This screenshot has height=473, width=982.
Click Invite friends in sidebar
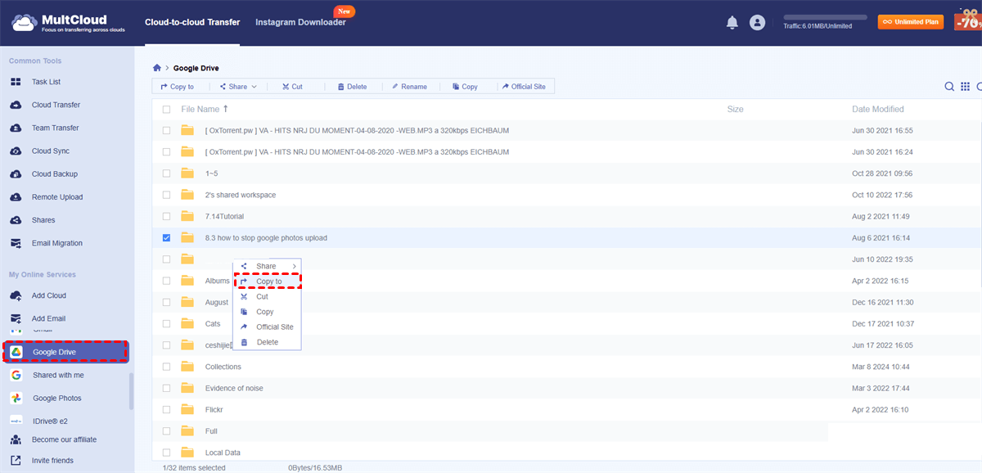coord(52,461)
